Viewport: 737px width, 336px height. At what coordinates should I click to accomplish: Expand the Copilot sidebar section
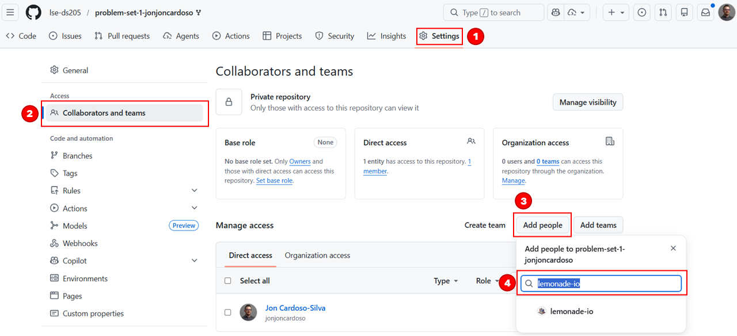194,261
